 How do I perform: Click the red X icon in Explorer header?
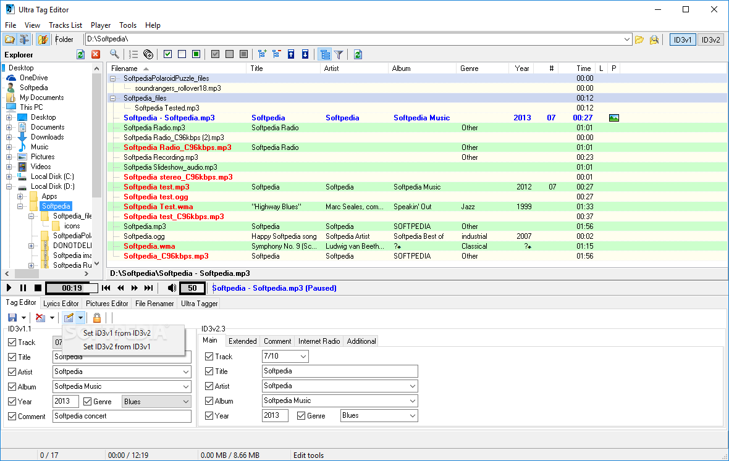click(x=96, y=54)
